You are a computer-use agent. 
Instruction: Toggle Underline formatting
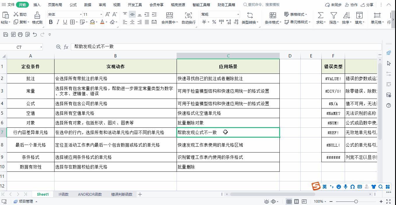click(65, 22)
